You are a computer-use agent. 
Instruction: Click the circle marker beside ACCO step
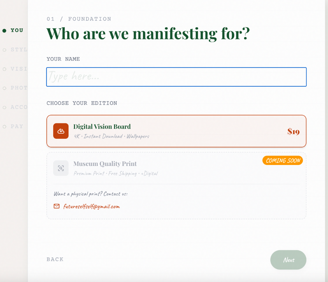pyautogui.click(x=4, y=107)
